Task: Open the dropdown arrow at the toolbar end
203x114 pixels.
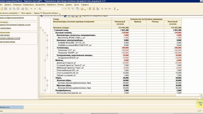Action: [118, 9]
